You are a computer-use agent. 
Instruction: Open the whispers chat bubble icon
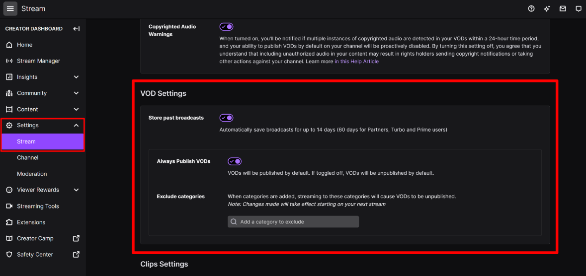click(x=578, y=8)
